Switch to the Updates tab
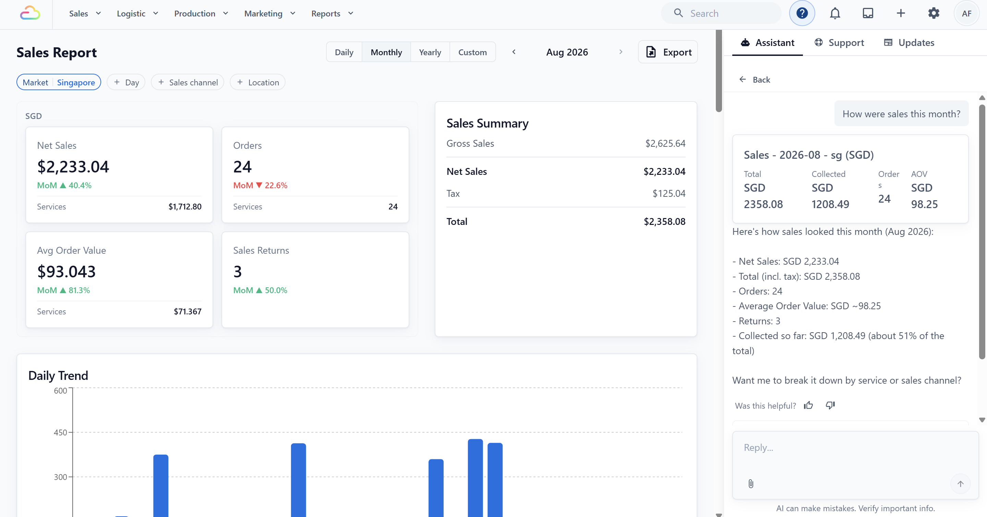The width and height of the screenshot is (987, 517). tap(909, 43)
